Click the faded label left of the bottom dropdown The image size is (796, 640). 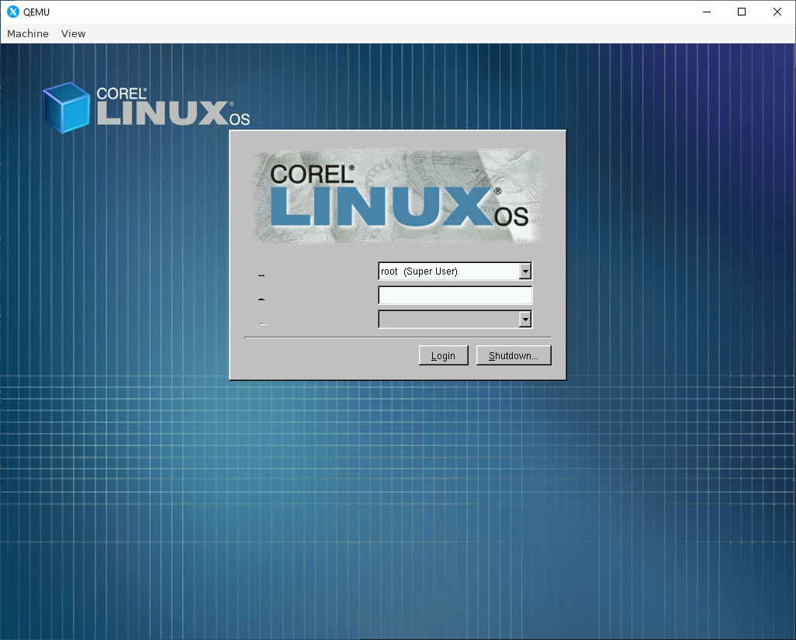pyautogui.click(x=262, y=323)
